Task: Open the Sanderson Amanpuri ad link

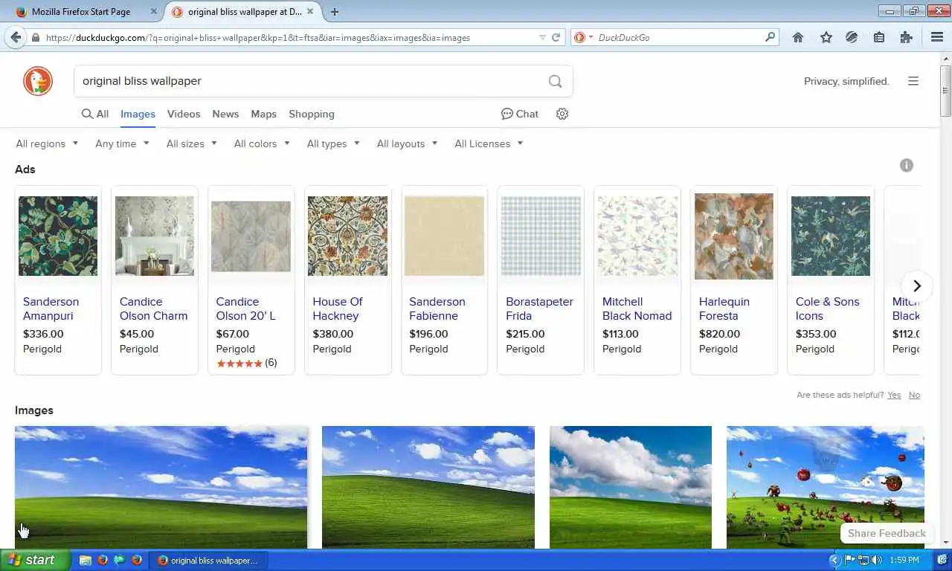Action: (51, 309)
